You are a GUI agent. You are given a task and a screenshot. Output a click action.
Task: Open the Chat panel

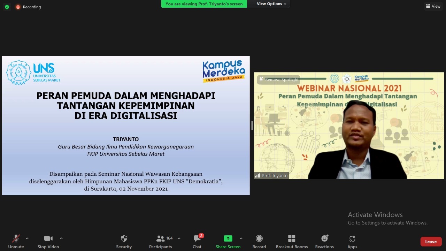click(197, 242)
